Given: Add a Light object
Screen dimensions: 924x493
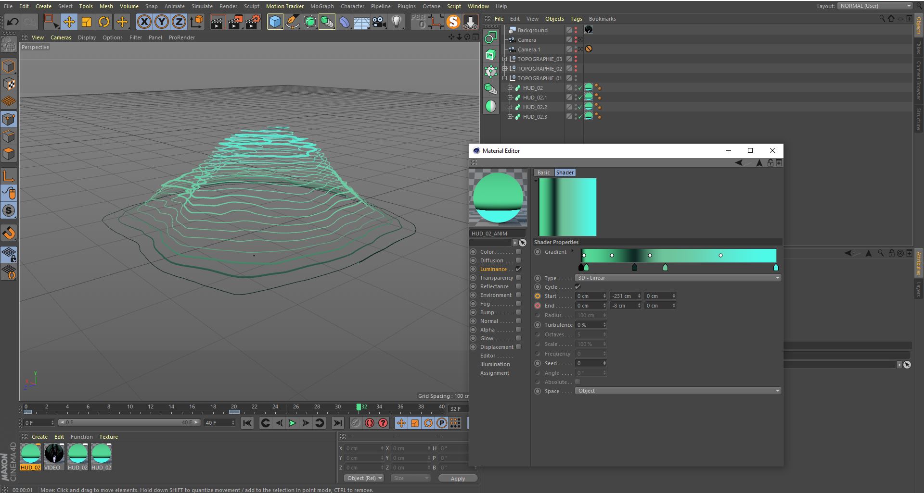Looking at the screenshot, I should (397, 22).
